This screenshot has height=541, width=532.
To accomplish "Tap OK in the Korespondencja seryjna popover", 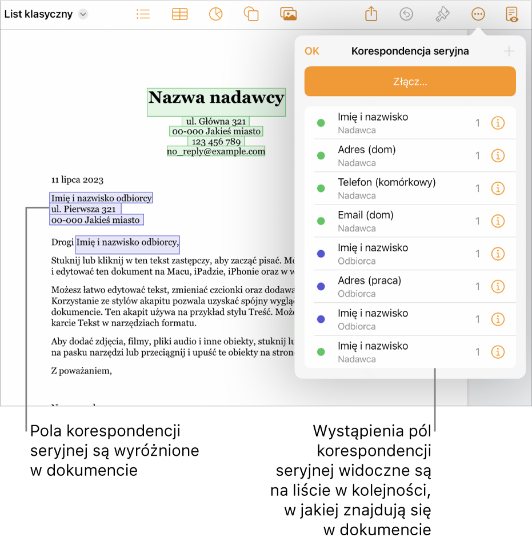I will point(312,51).
